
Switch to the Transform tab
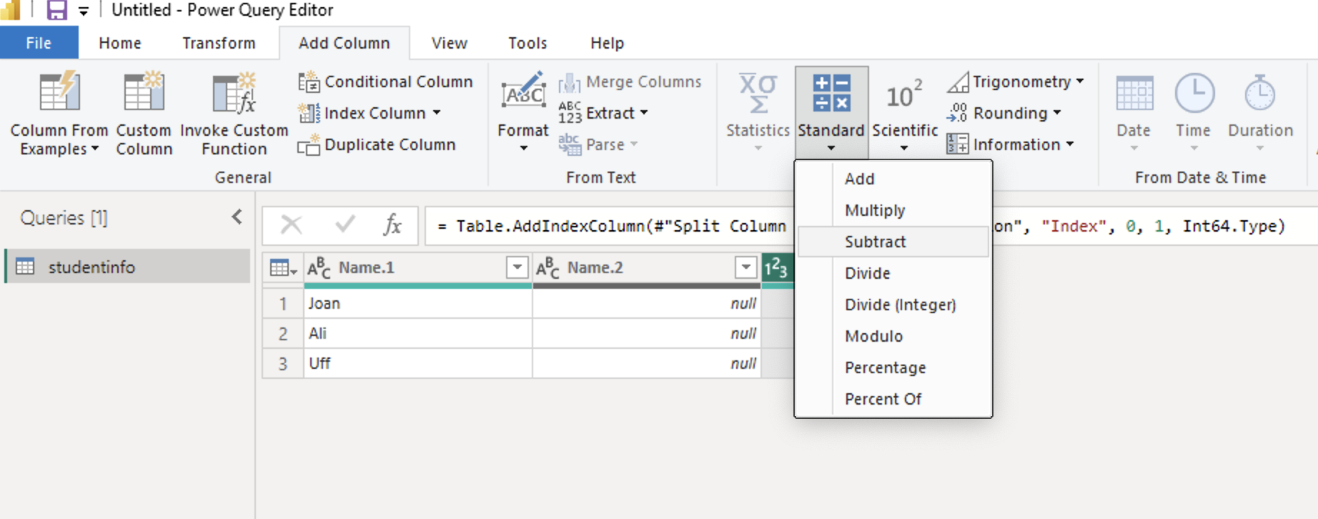(x=219, y=43)
